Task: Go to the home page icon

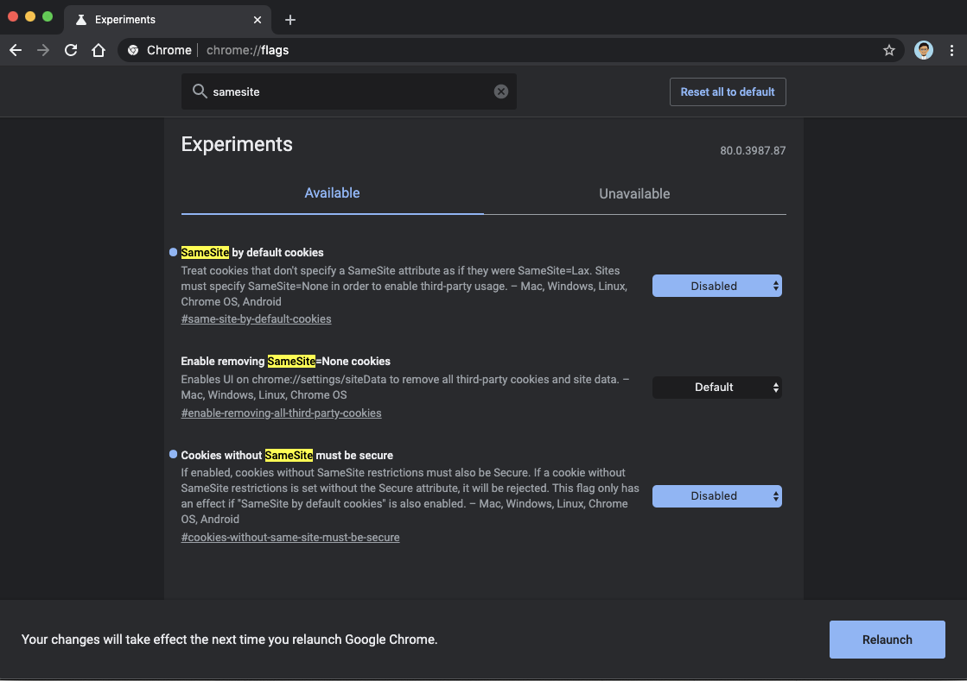Action: click(x=99, y=50)
